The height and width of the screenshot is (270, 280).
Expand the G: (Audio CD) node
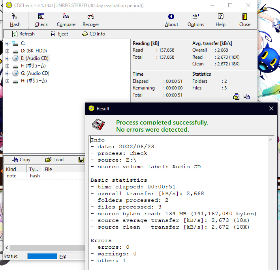coord(7,73)
